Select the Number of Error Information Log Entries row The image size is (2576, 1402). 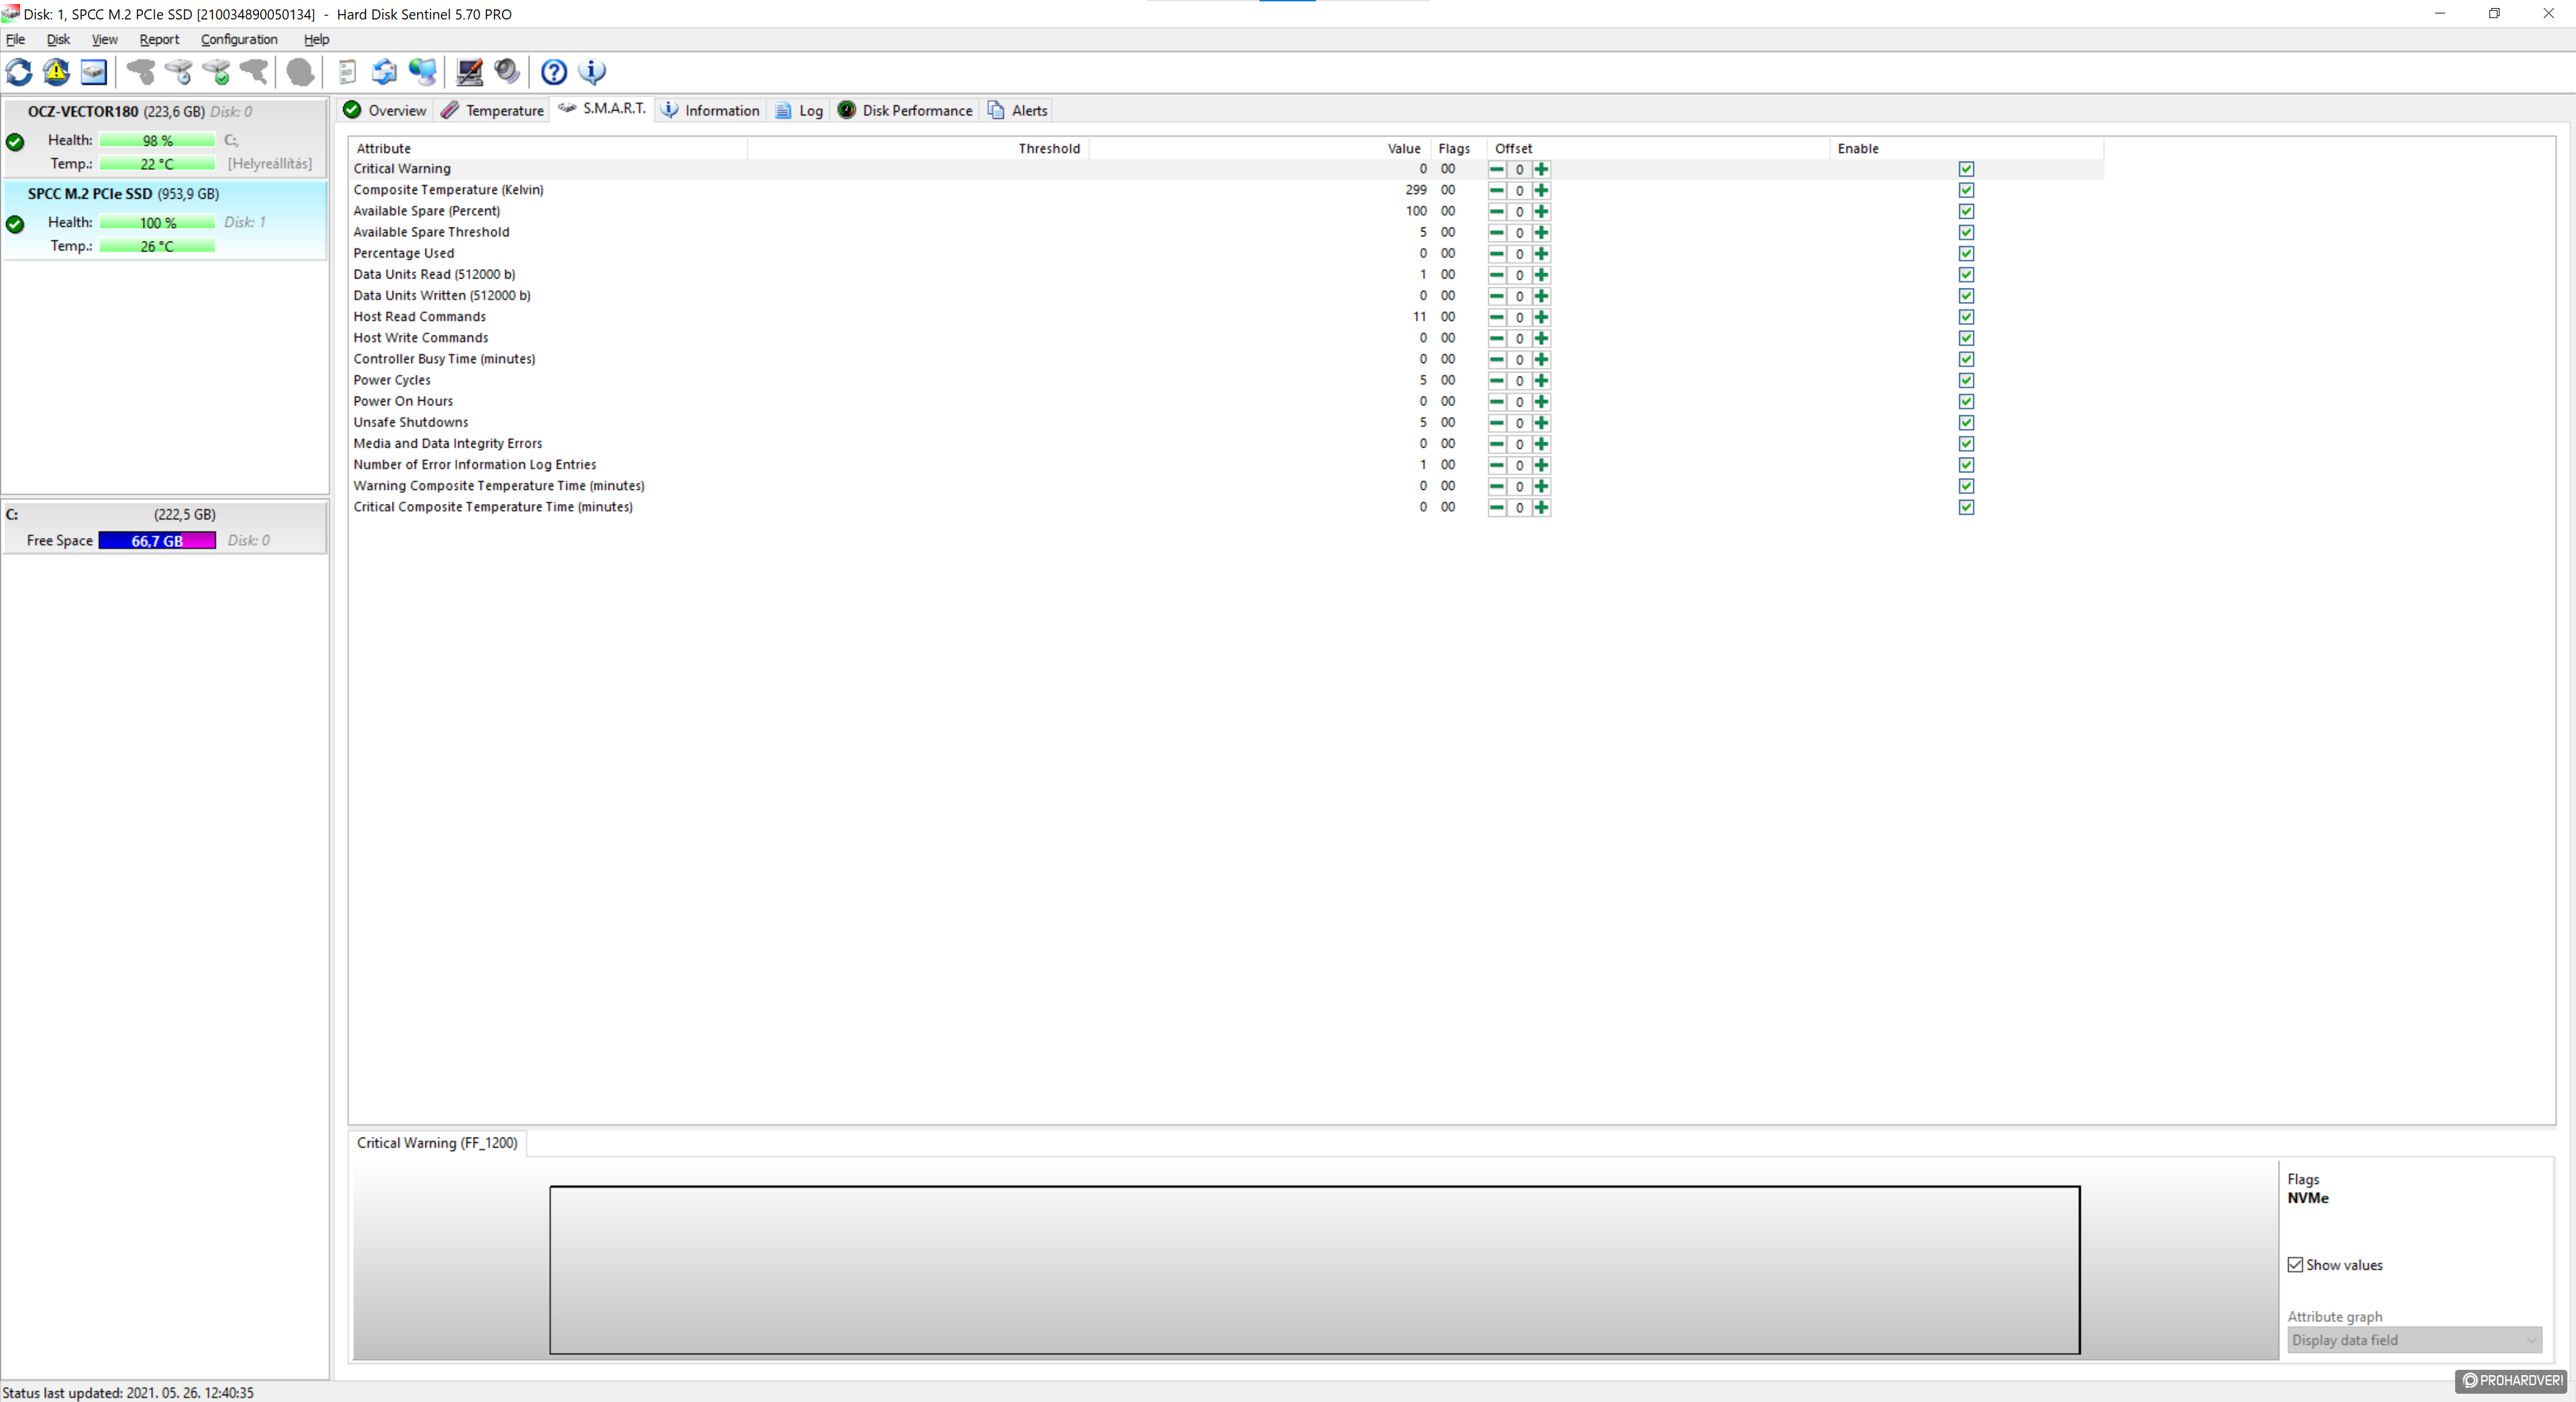[x=1226, y=465]
